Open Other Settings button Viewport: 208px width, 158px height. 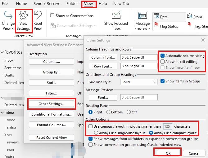[x=52, y=104]
